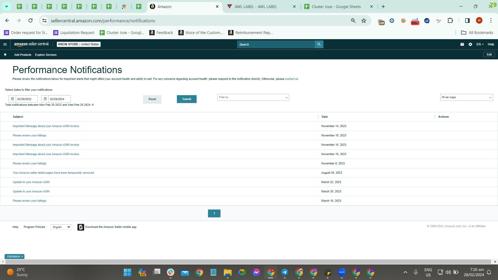Open the Reimbursement Rep bookmark
498x280 pixels.
pos(251,33)
